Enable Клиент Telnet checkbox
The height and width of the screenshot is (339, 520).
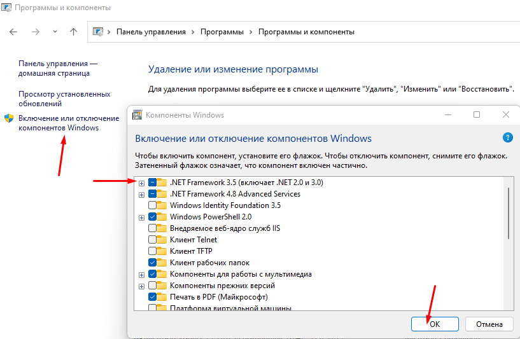(152, 240)
